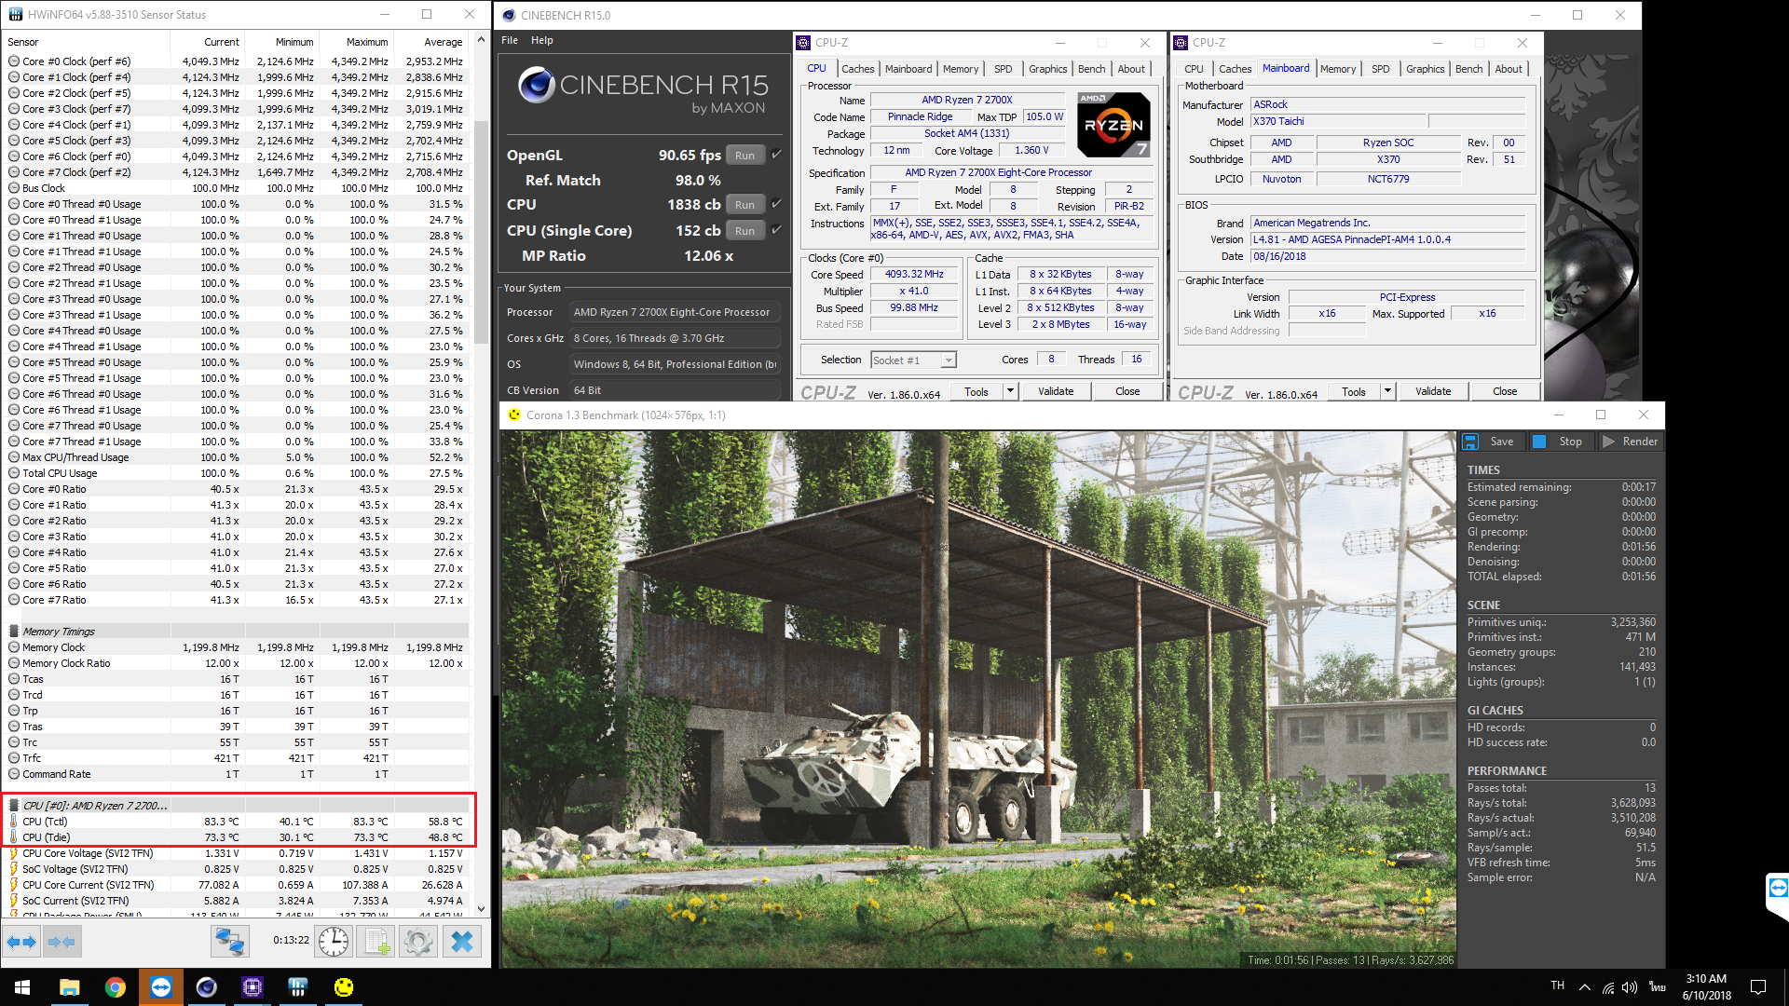
Task: Switch to Memory tab in left CPU-Z
Action: 960,69
